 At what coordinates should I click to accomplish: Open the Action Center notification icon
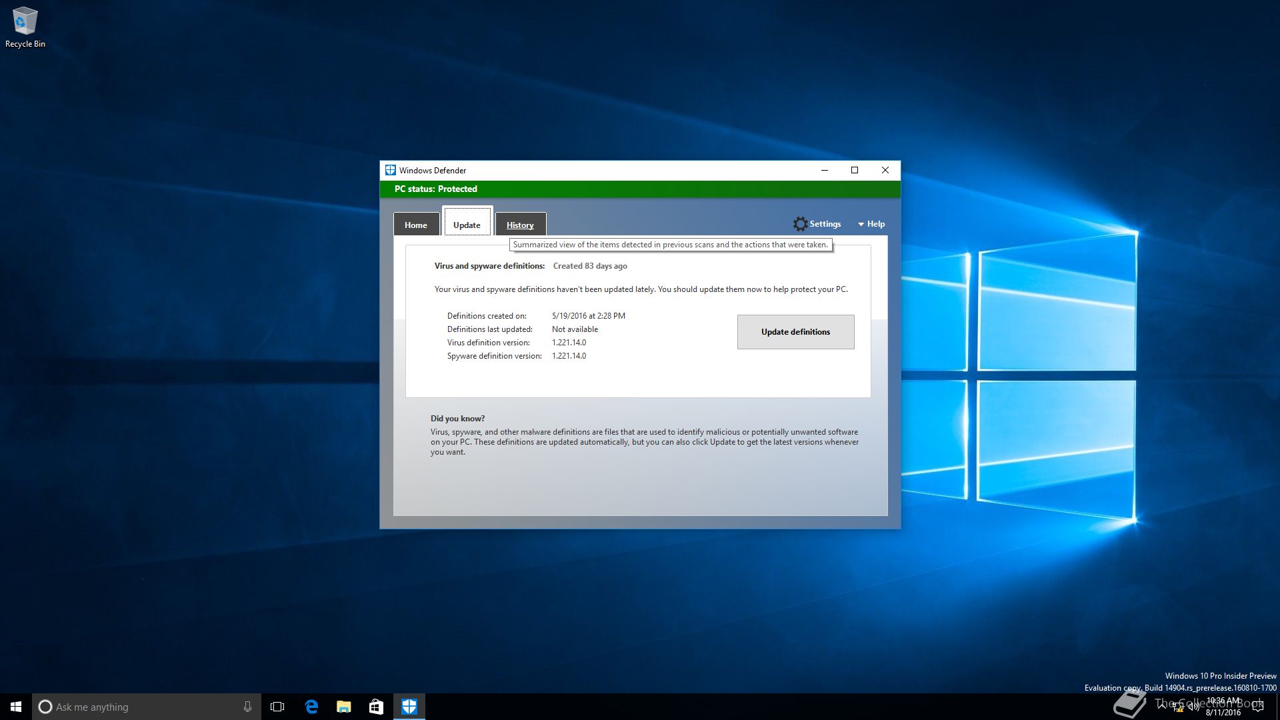tap(1258, 707)
